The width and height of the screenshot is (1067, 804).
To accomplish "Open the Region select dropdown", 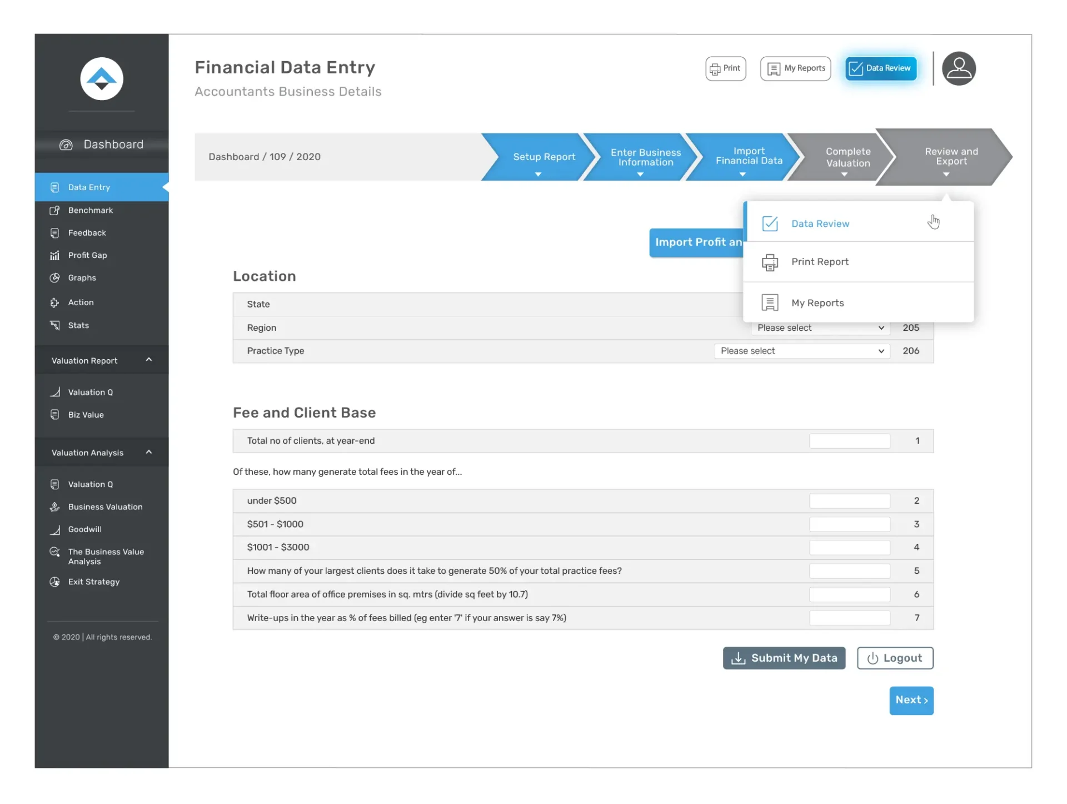I will pos(820,328).
